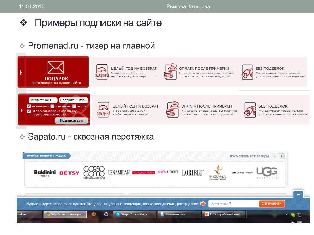Click the hanger payment icon, bottom row
Image resolution: width=314 pixels, height=235 pixels.
click(x=172, y=109)
